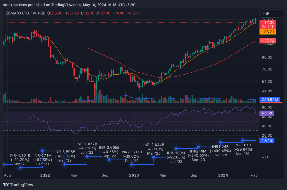Click the Dec '21 INR-671M marker
This screenshot has height=190, width=287.
coord(43,151)
